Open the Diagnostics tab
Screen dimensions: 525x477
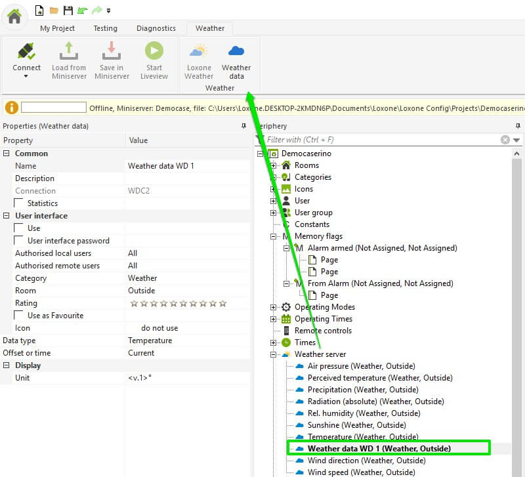[x=156, y=28]
